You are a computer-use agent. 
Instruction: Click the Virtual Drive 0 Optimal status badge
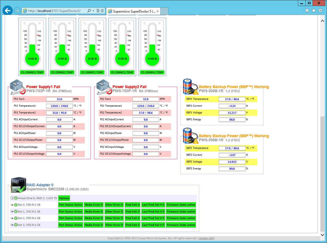click(64, 198)
